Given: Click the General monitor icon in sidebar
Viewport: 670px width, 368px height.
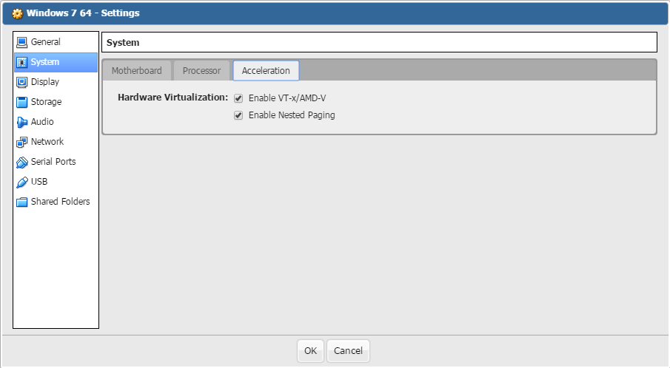Looking at the screenshot, I should [22, 42].
